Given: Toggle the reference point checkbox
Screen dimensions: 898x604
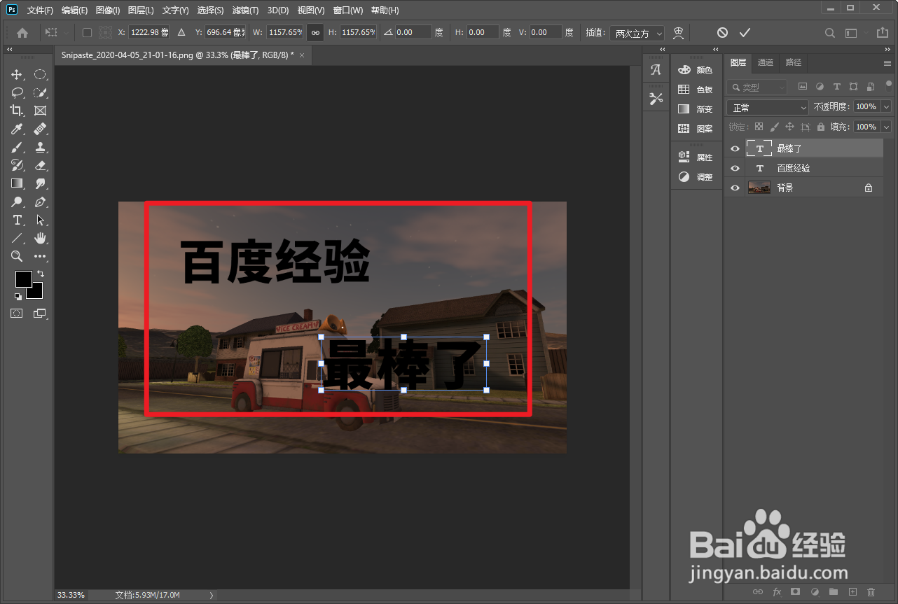Looking at the screenshot, I should (x=88, y=33).
